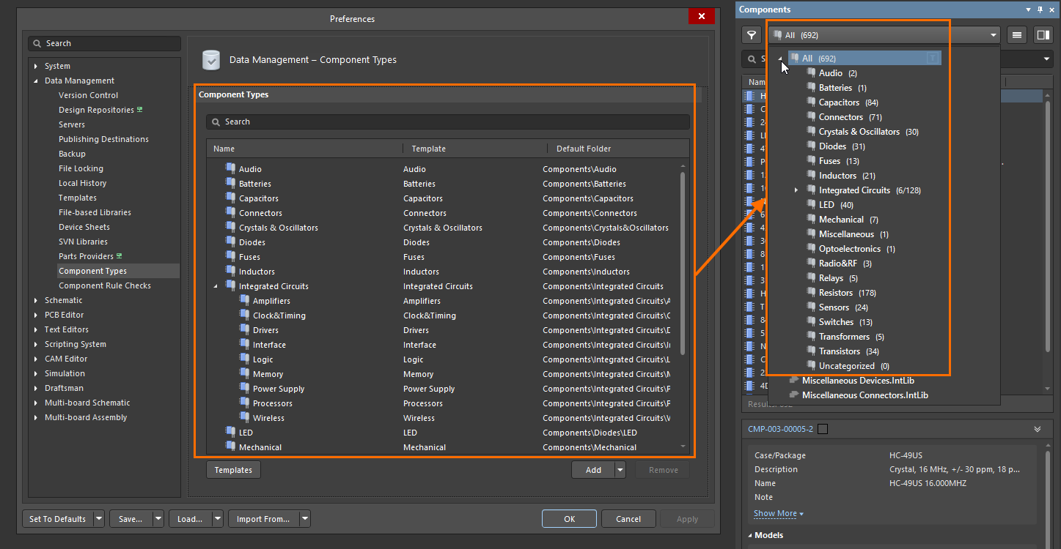Select Version Control in preferences tree
Image resolution: width=1061 pixels, height=549 pixels.
pos(88,95)
